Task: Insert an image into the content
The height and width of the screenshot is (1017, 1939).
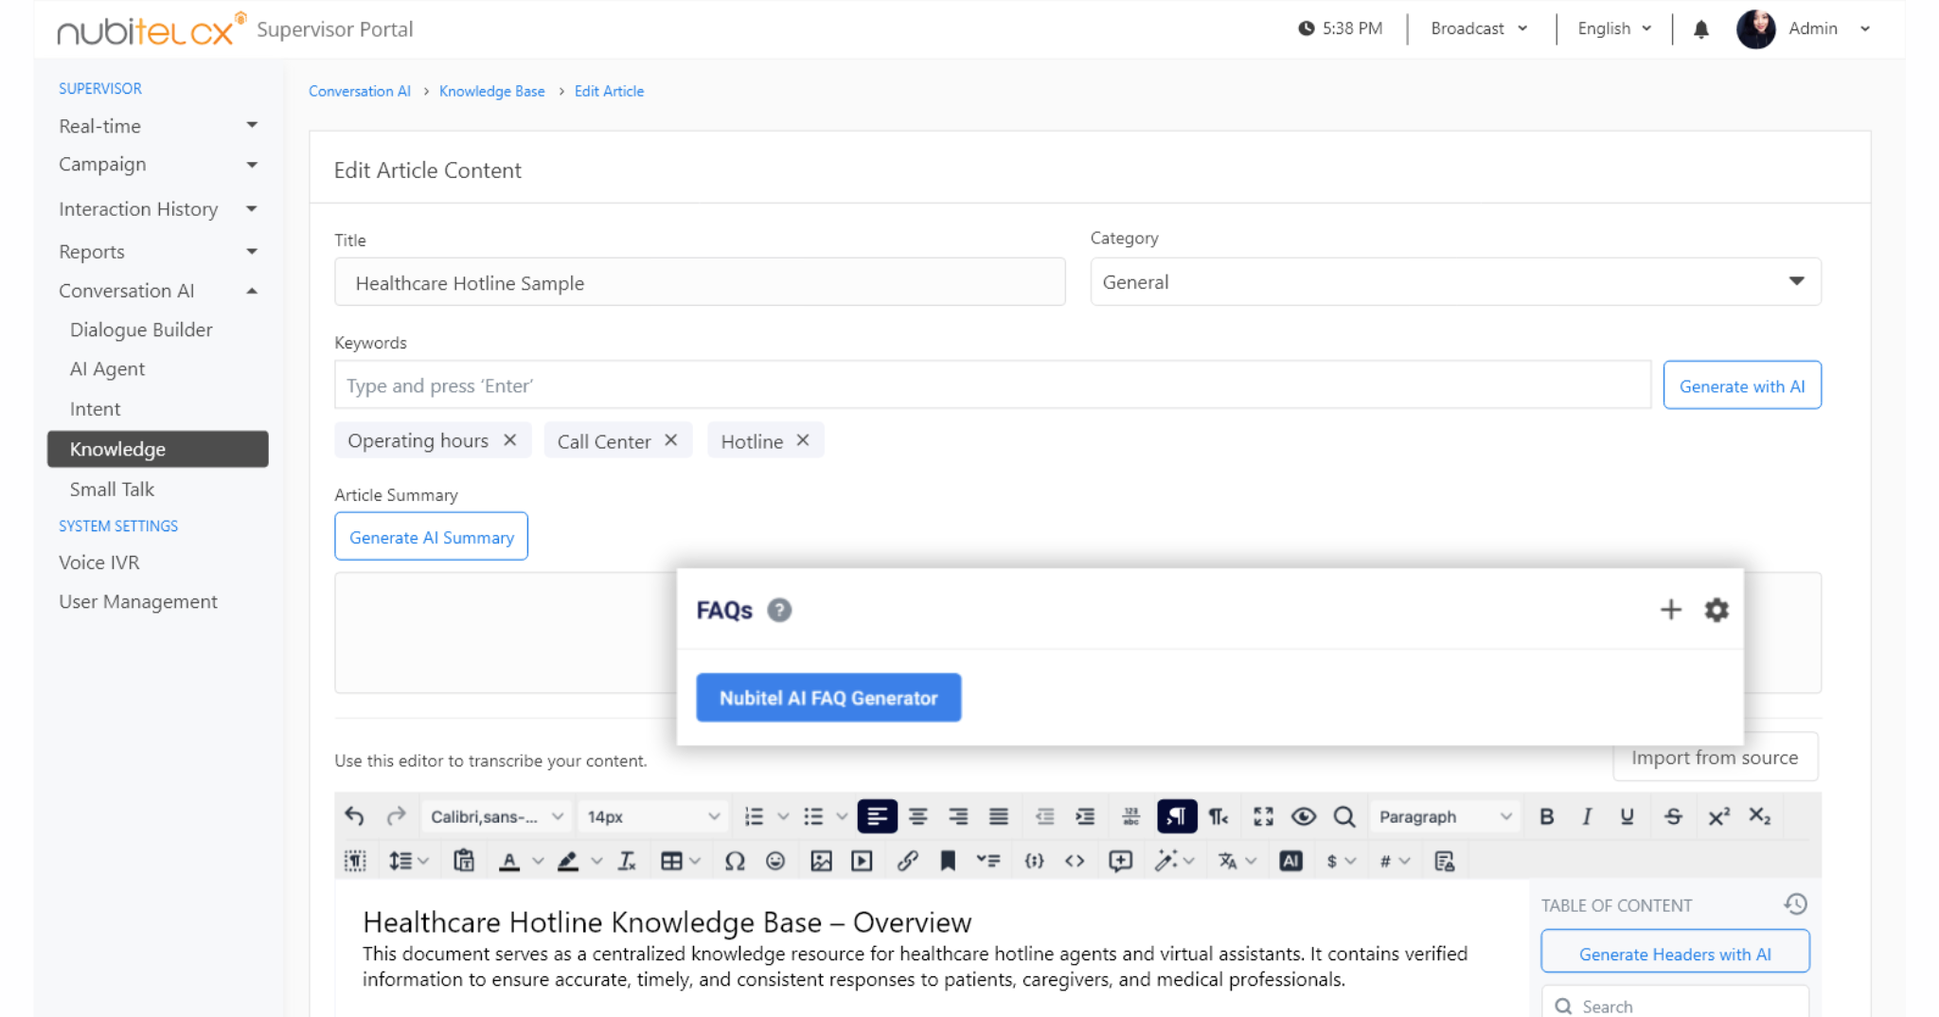Action: point(820,860)
